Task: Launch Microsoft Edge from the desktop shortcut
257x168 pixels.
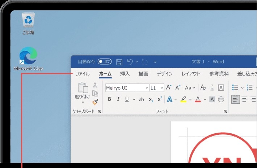Action: [x=28, y=59]
